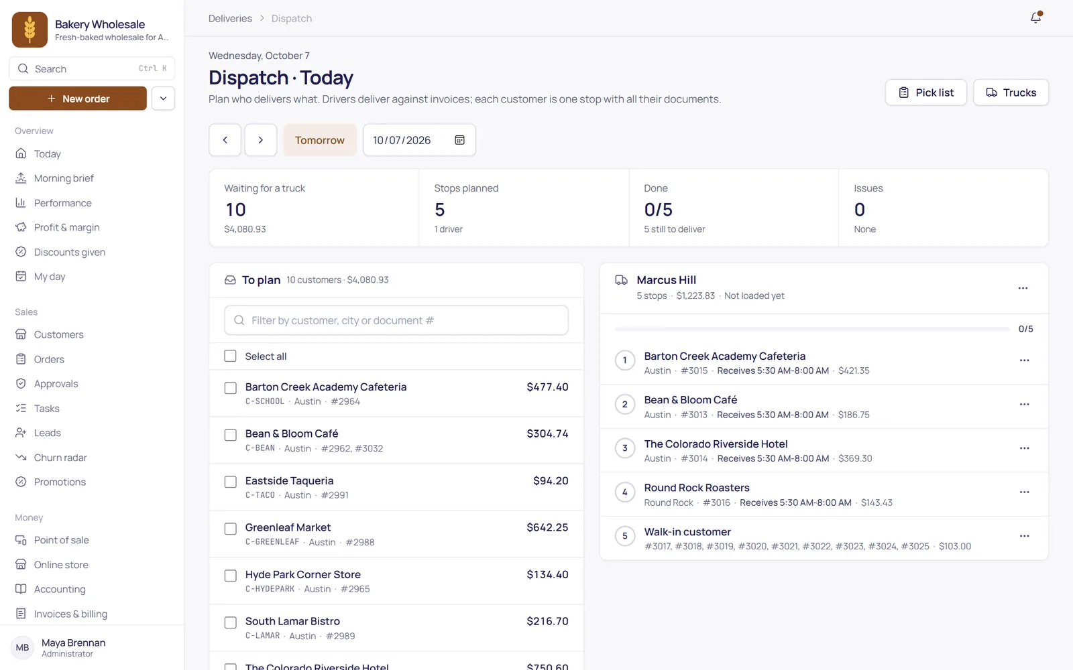Click the inbox icon beside To plan
This screenshot has width=1073, height=670.
click(x=230, y=280)
